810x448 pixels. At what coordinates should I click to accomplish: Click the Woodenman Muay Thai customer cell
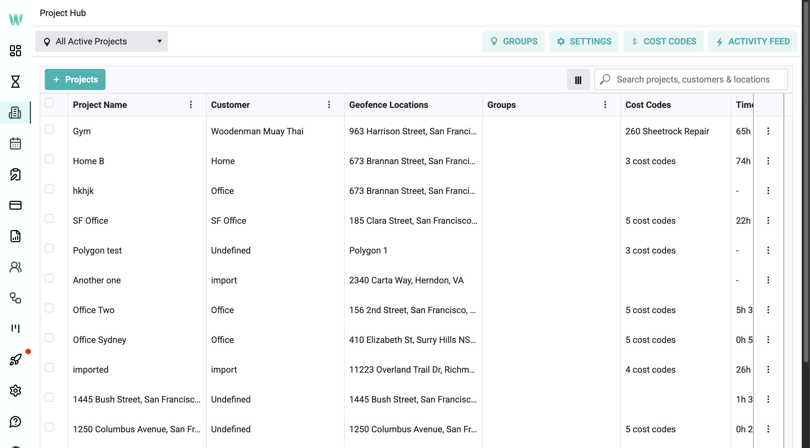tap(257, 131)
